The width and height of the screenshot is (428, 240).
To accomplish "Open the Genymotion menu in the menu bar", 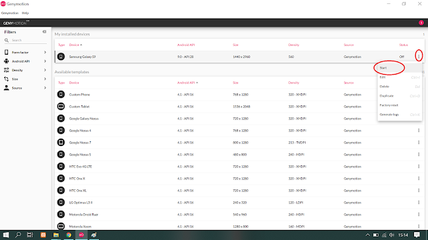I will tap(10, 13).
